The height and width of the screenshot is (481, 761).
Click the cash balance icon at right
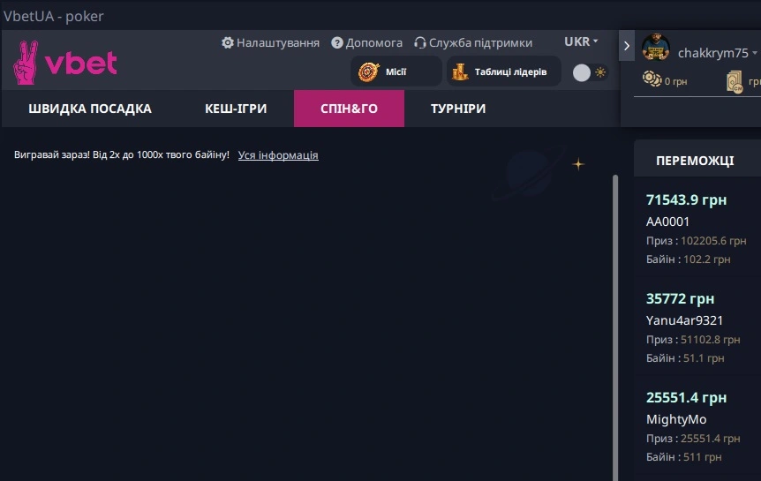[735, 81]
